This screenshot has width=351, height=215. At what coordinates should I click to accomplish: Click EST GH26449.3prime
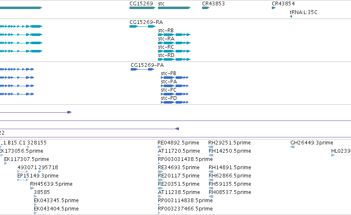click(292, 147)
